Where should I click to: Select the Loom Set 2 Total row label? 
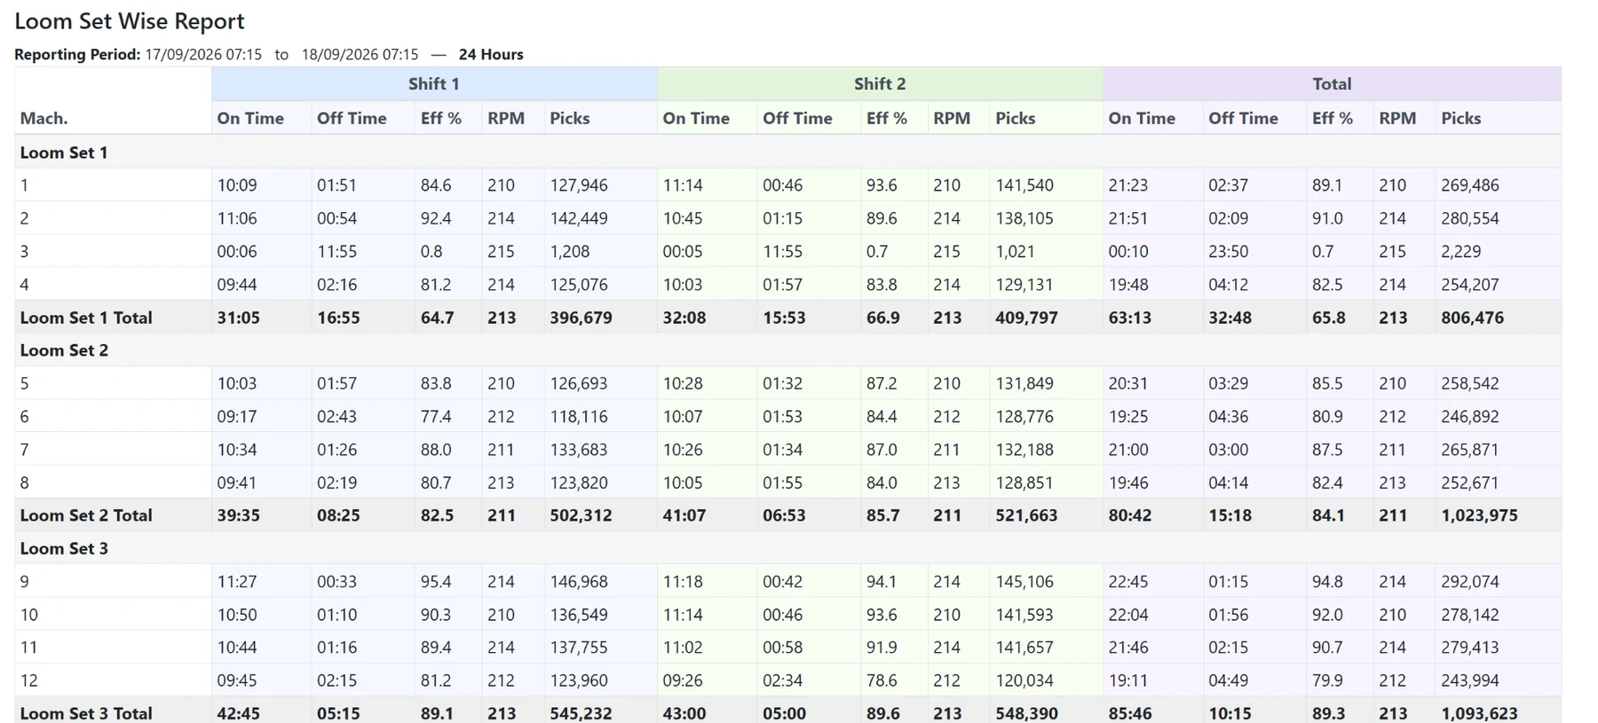pyautogui.click(x=86, y=515)
